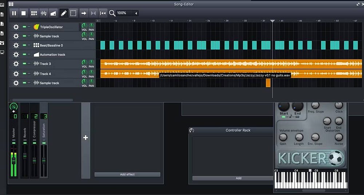The width and height of the screenshot is (364, 195).
Task: Mute the Beat/Bassline 0 track
Action: 24,45
